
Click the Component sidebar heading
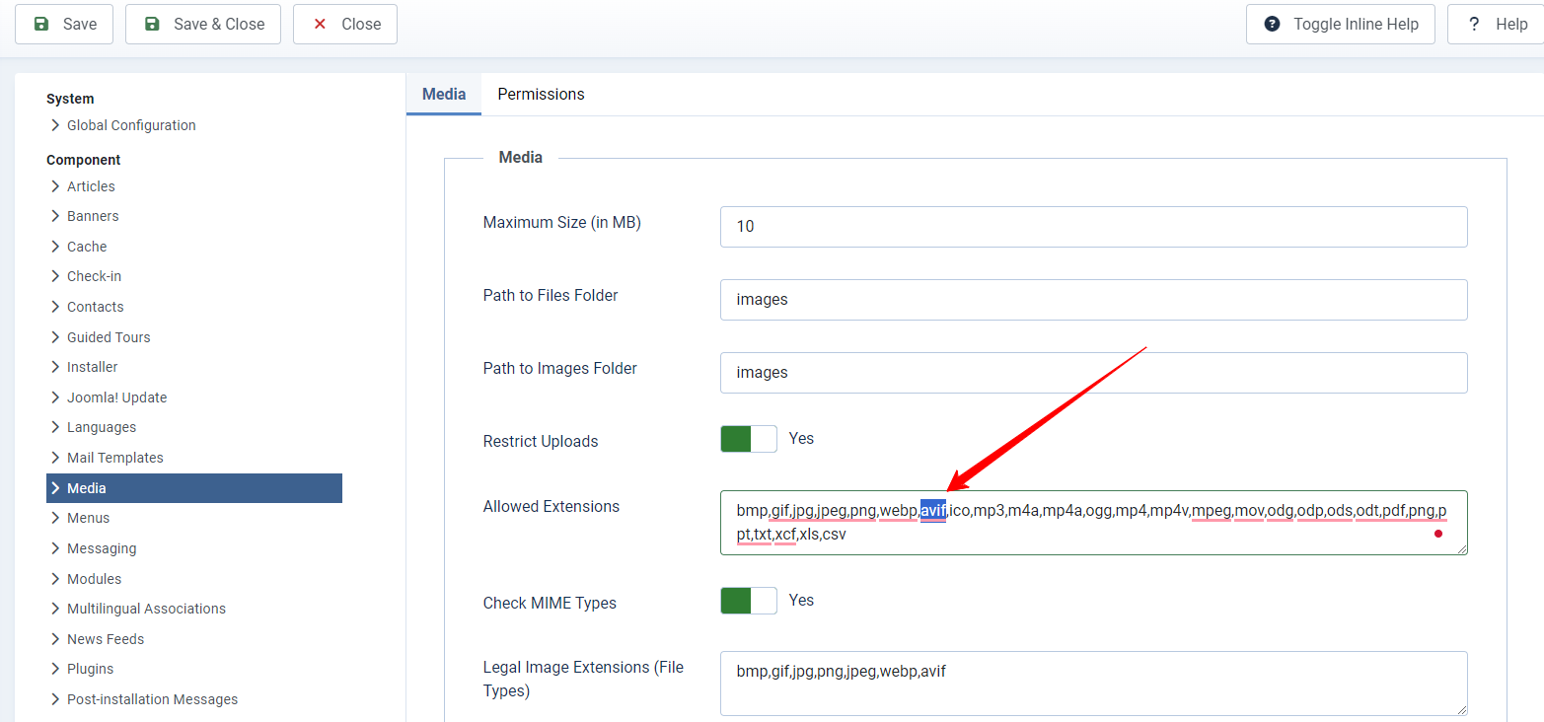click(84, 160)
